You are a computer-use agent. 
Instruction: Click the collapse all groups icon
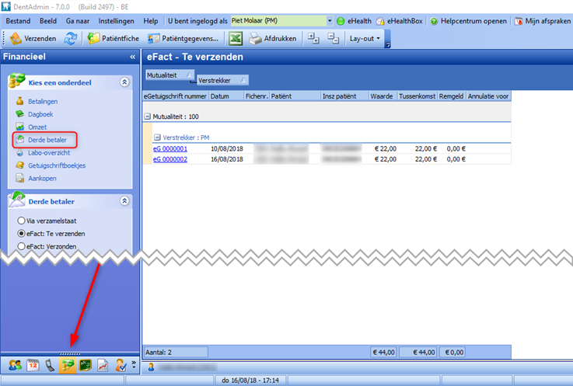(x=333, y=38)
